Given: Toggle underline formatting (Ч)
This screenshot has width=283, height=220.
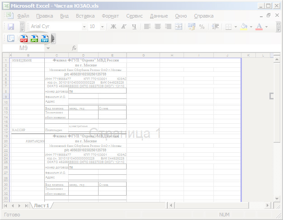Looking at the screenshot, I should pyautogui.click(x=134, y=27).
